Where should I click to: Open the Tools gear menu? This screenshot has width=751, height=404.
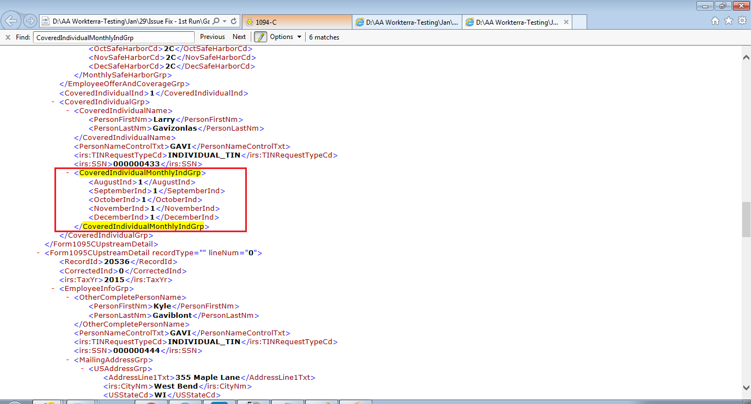tap(742, 21)
